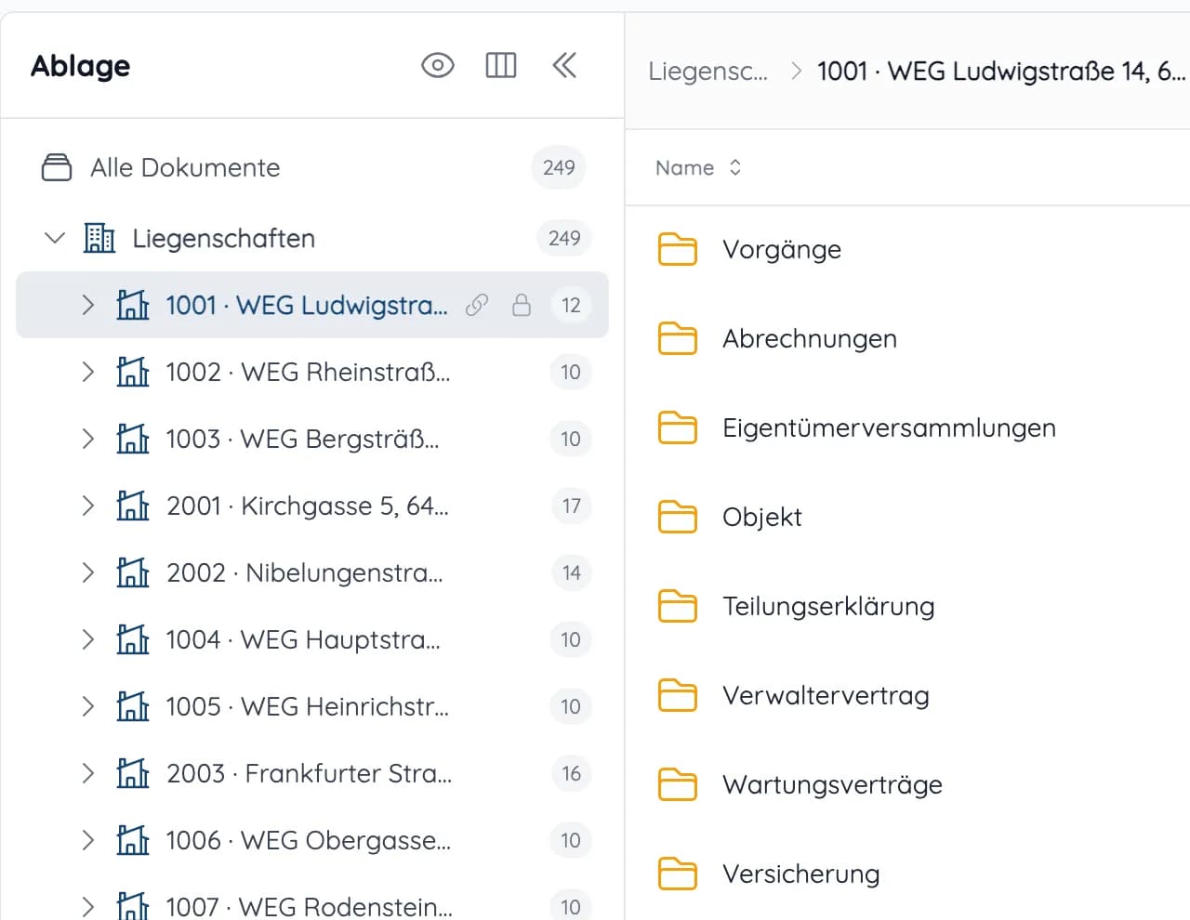Open the Wartungsverträge folder

[832, 784]
